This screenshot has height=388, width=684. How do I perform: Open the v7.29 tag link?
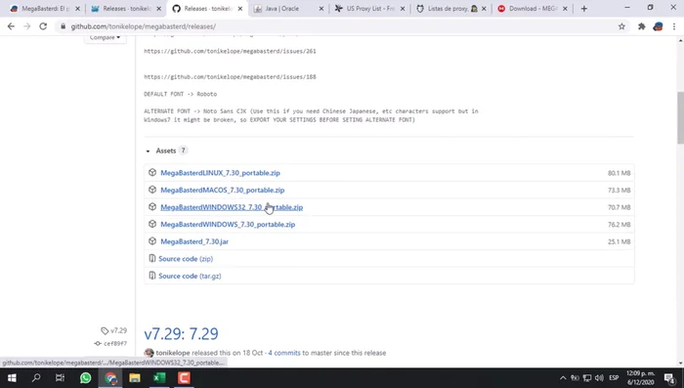(118, 330)
